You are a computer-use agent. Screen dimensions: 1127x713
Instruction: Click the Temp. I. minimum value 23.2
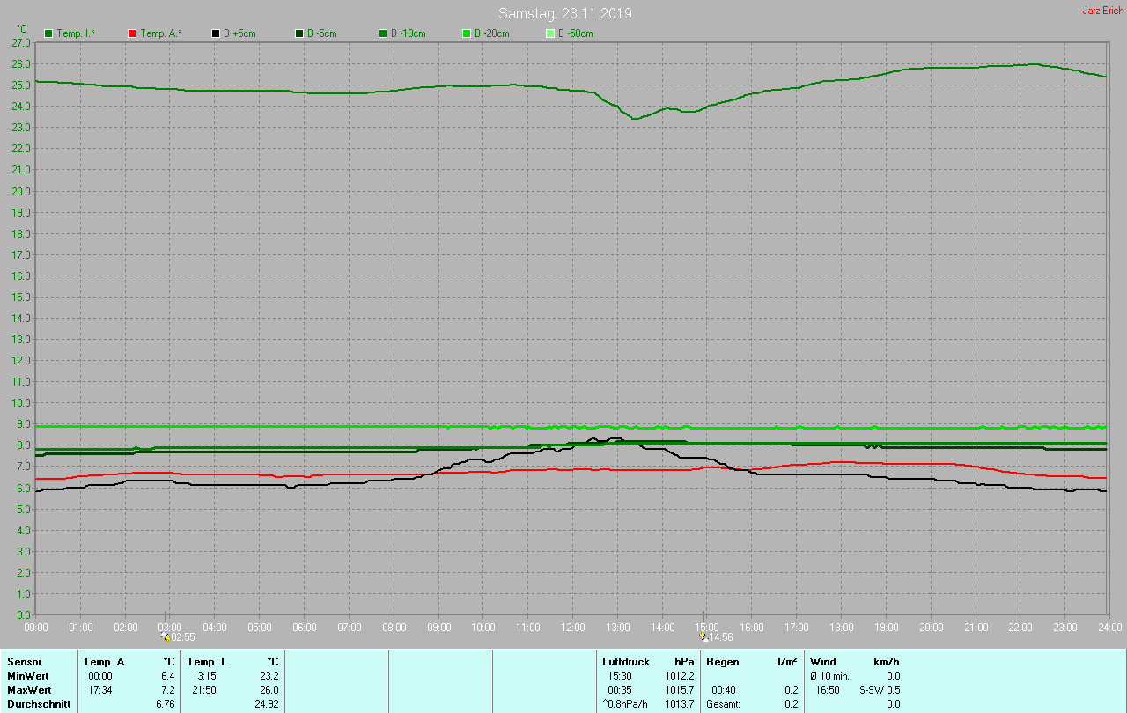point(269,676)
